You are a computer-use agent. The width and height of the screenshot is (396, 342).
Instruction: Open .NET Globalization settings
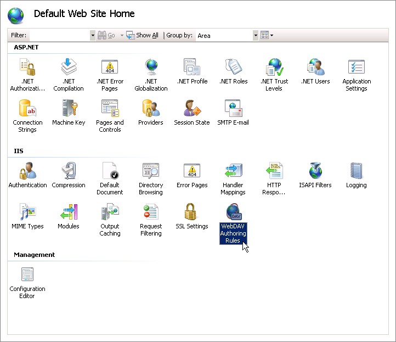point(151,75)
